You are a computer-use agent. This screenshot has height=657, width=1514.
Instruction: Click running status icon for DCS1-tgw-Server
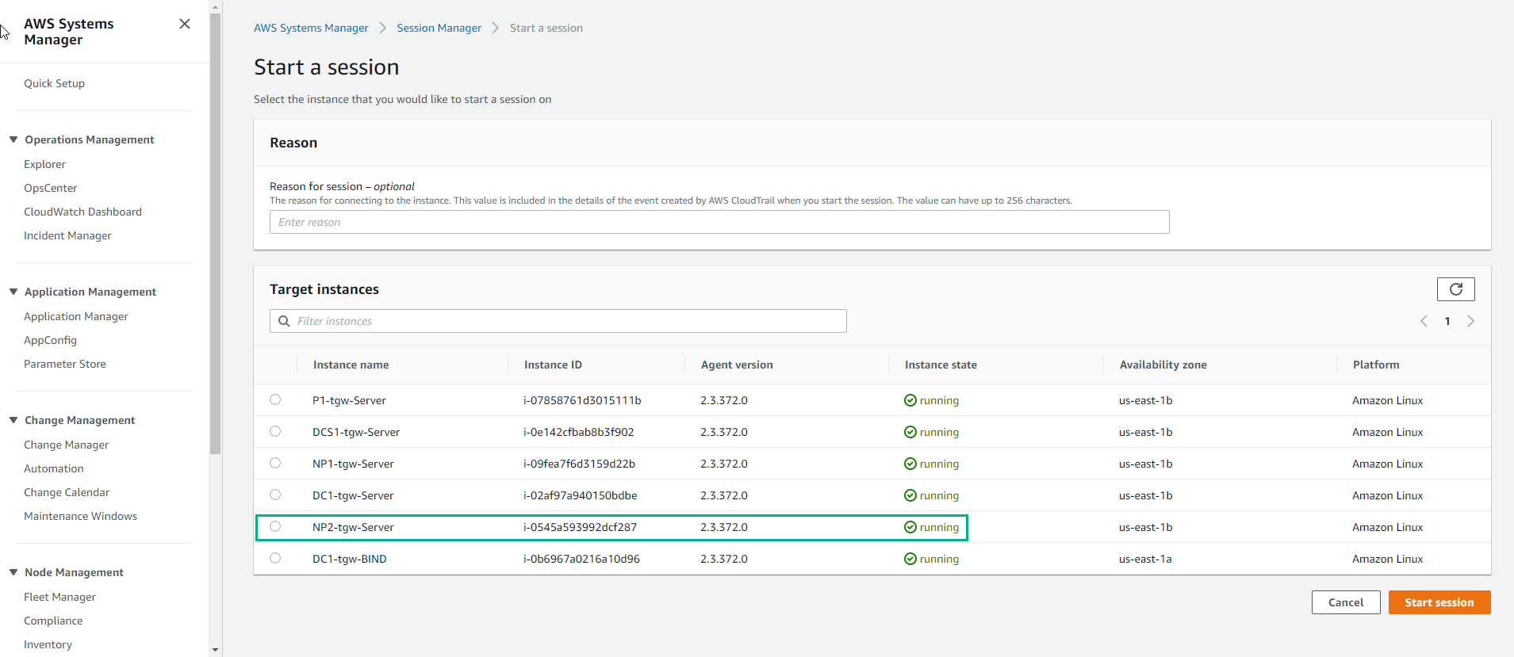[910, 432]
